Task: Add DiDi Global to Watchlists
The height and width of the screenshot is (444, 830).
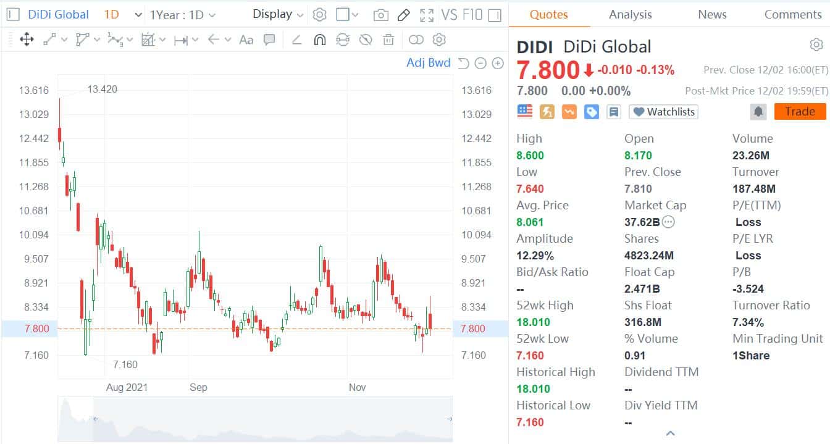Action: point(663,112)
